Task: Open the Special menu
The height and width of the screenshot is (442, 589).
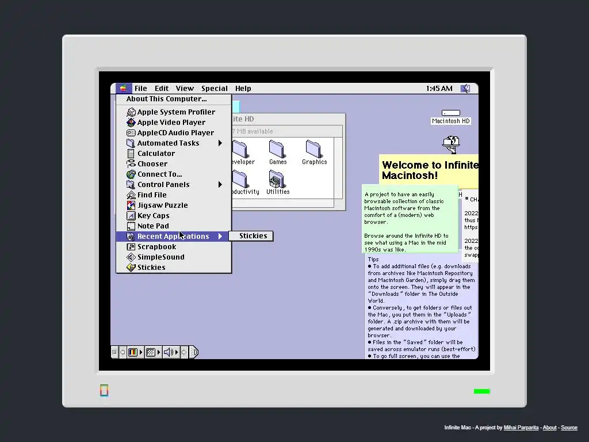Action: click(214, 88)
